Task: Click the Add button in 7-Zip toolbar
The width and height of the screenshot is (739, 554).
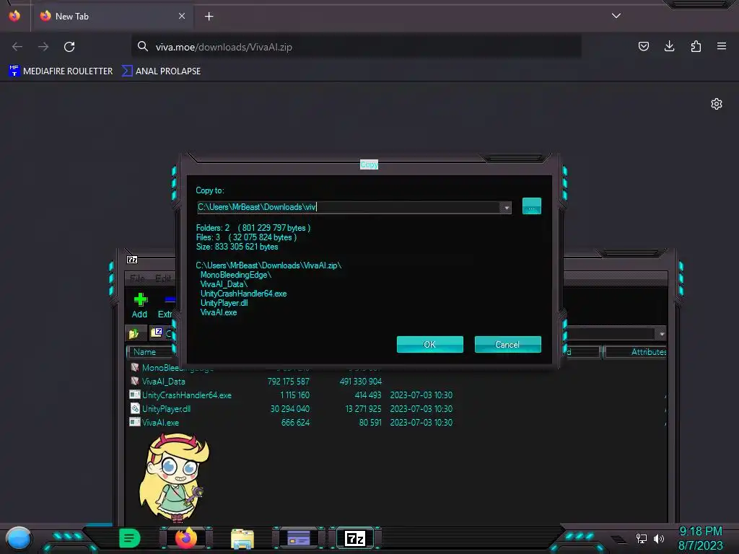Action: click(139, 305)
